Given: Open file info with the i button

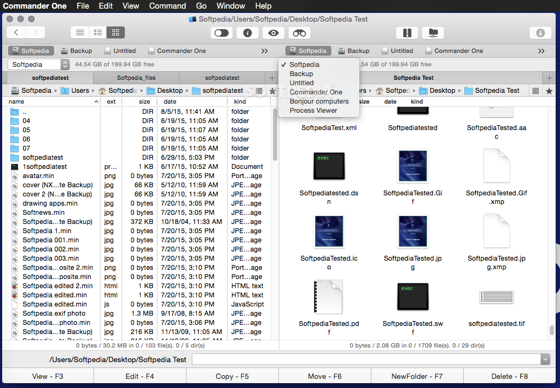Looking at the screenshot, I should [x=248, y=33].
